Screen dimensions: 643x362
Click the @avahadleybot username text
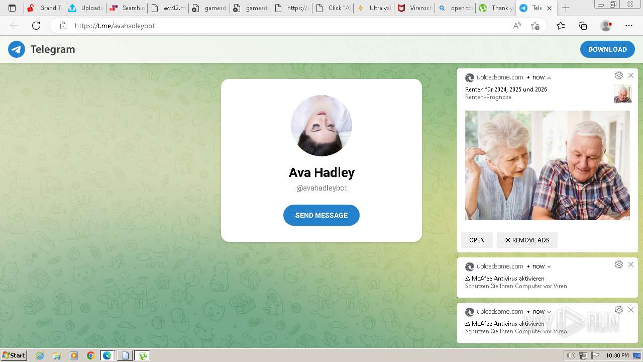tap(321, 188)
